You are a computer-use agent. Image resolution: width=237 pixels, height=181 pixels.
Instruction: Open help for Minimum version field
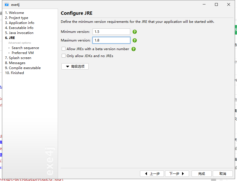135,32
